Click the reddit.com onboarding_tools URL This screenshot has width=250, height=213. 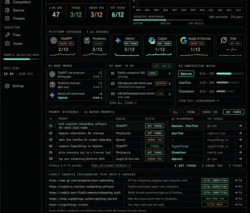click(x=85, y=192)
